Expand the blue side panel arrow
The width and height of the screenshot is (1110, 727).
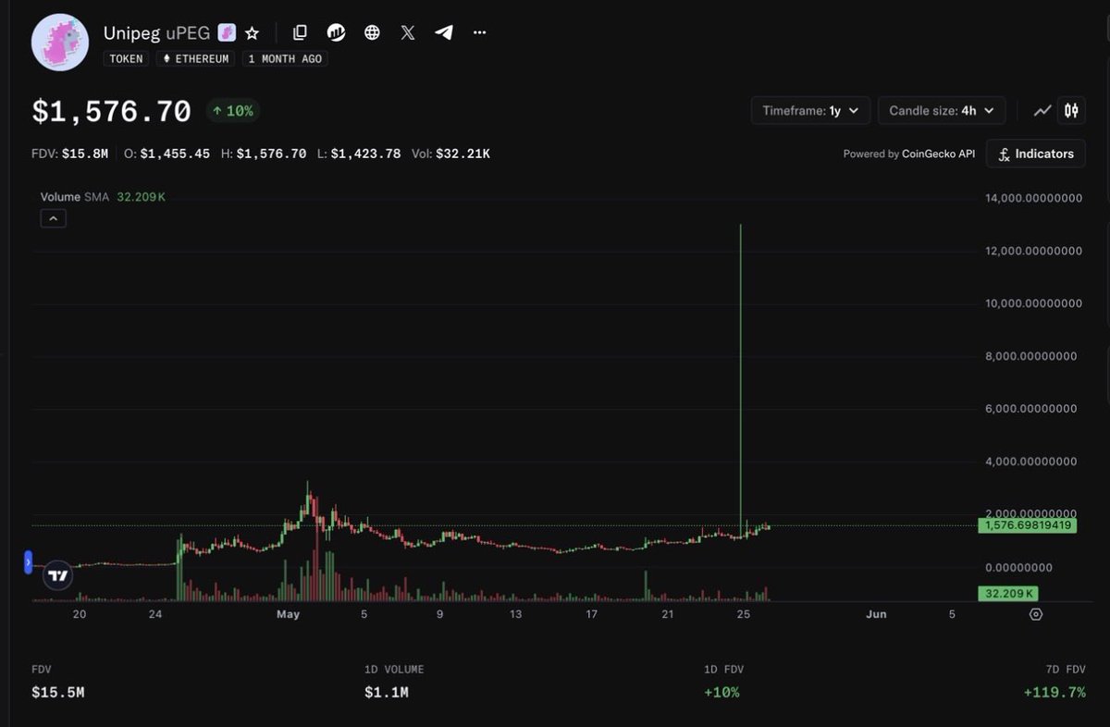[28, 561]
